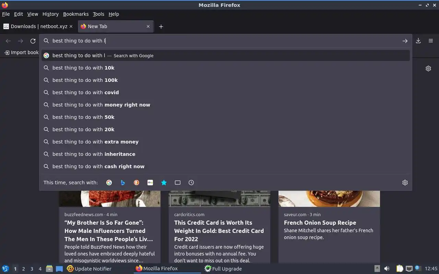Search history via clock icon
Image resolution: width=439 pixels, height=274 pixels.
click(x=191, y=183)
